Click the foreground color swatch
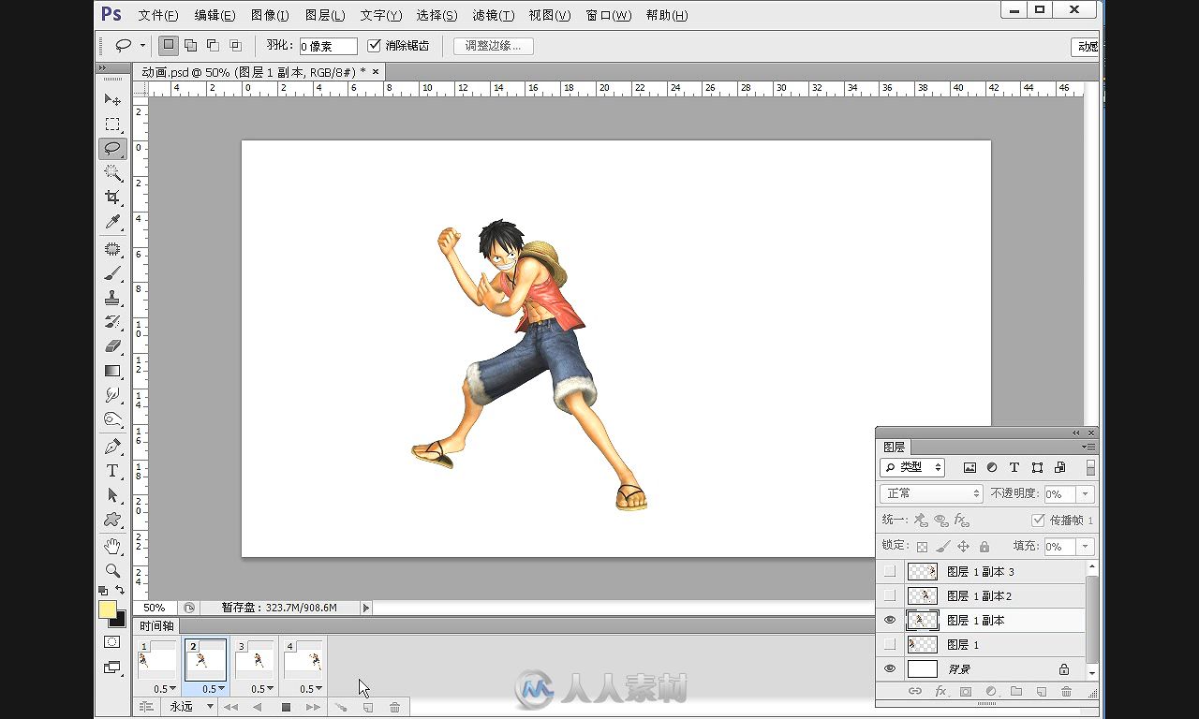This screenshot has height=719, width=1199. click(x=108, y=609)
